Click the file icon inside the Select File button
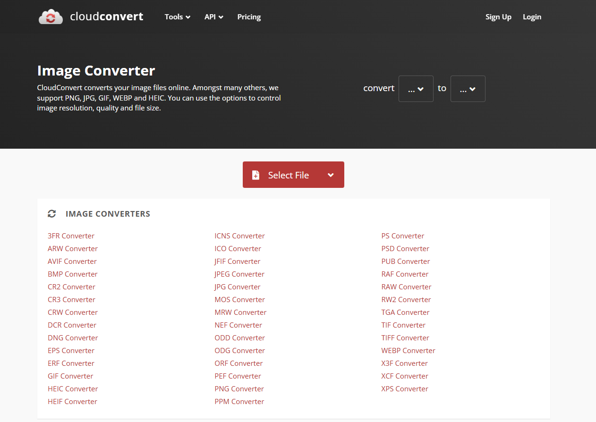596x422 pixels. tap(255, 175)
